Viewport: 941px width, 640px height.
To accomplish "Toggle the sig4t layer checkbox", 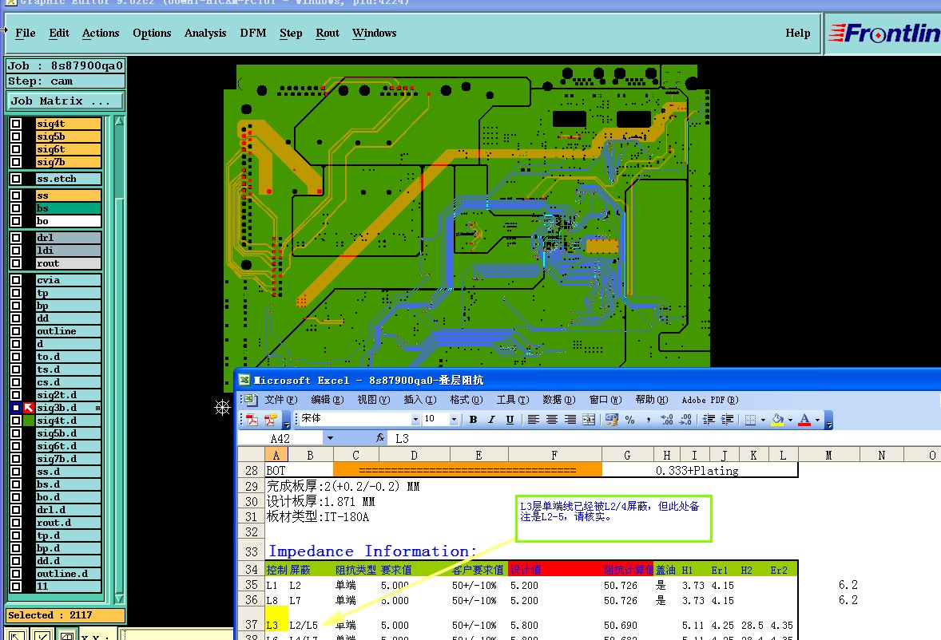I will (x=16, y=124).
